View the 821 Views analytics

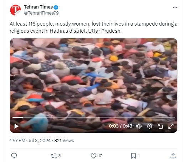click(x=64, y=141)
